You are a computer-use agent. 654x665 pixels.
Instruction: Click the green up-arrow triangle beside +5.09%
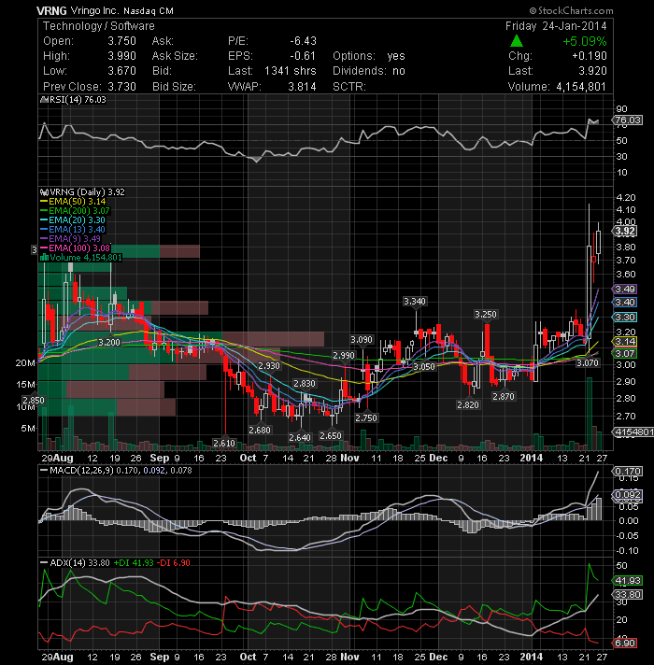coord(516,41)
